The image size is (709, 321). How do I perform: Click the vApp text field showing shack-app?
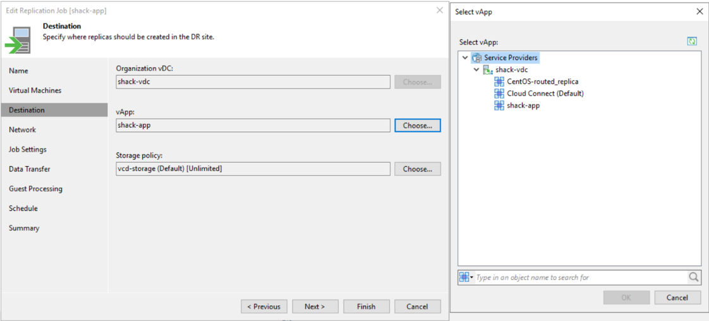253,125
